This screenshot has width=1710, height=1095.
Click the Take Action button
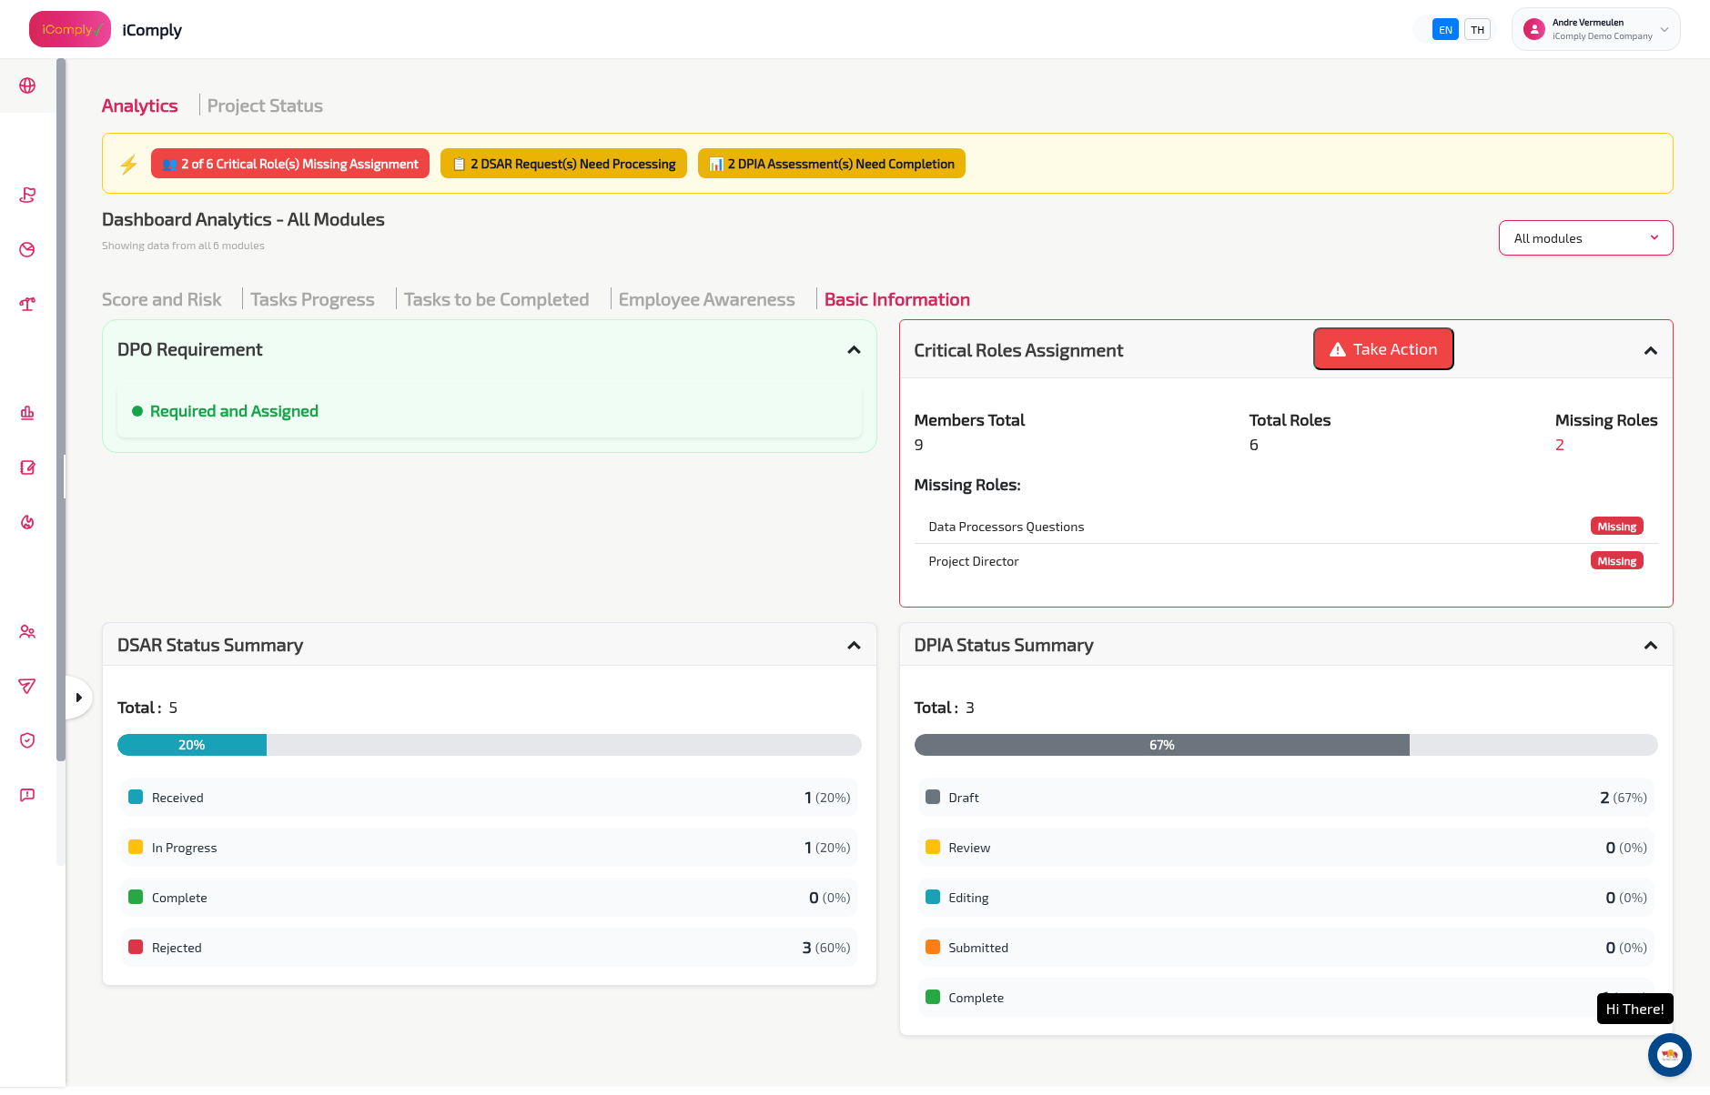(1382, 348)
